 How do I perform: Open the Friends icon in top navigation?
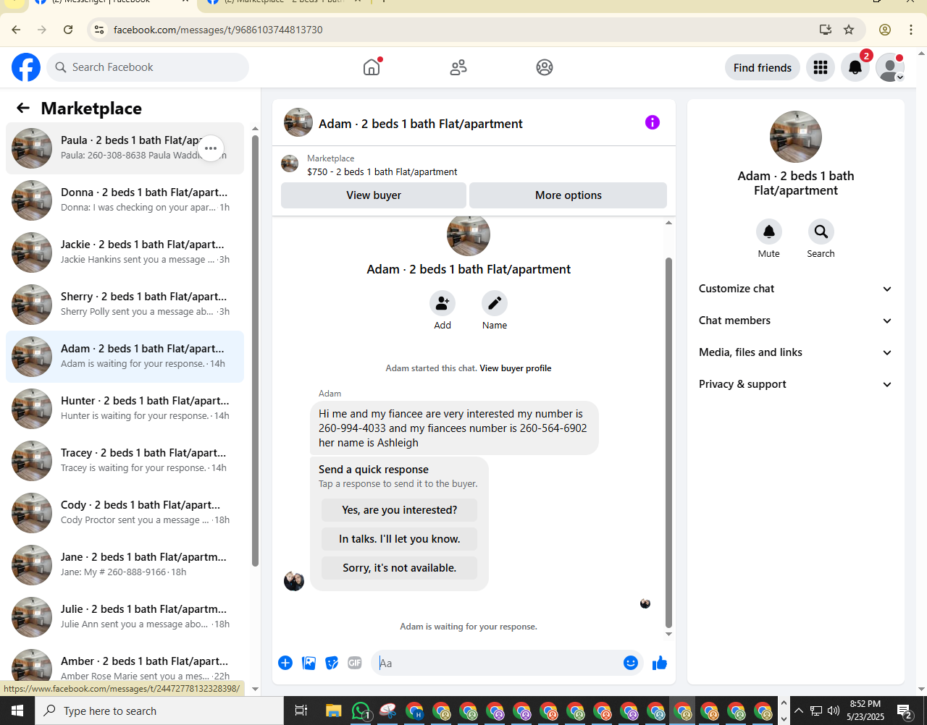point(458,67)
